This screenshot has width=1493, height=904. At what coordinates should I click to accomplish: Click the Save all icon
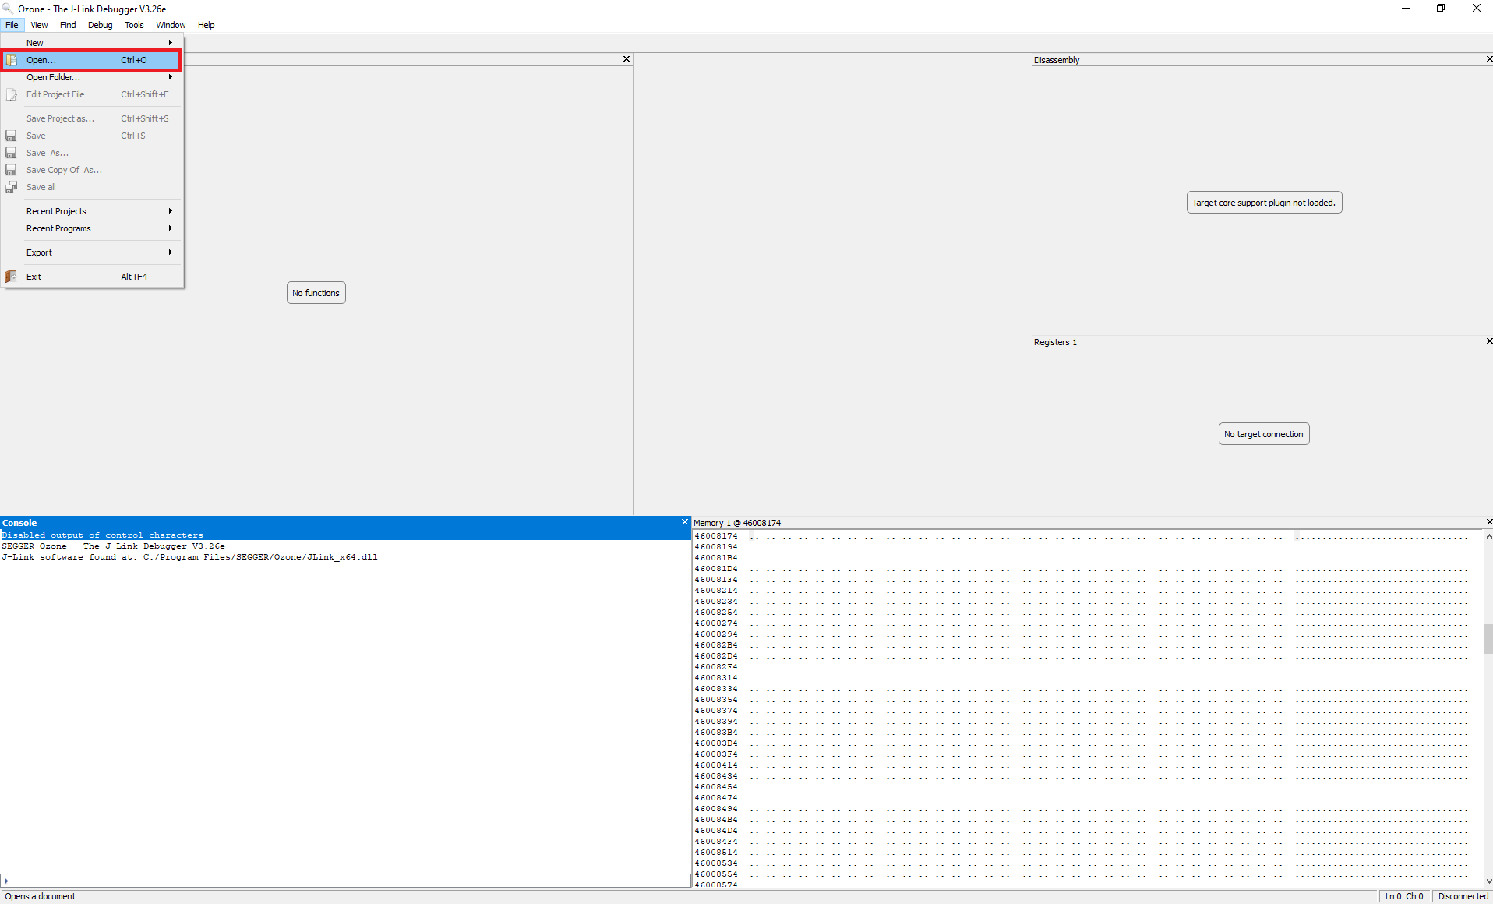point(11,187)
